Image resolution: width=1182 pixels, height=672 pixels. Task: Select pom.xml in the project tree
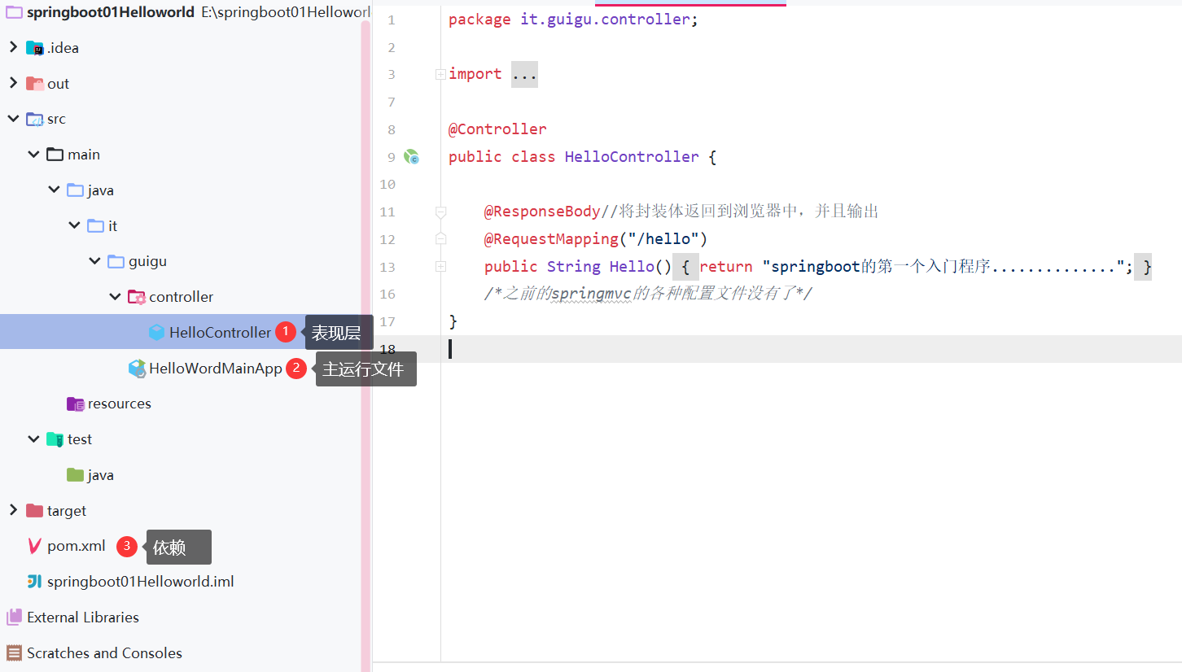tap(76, 546)
